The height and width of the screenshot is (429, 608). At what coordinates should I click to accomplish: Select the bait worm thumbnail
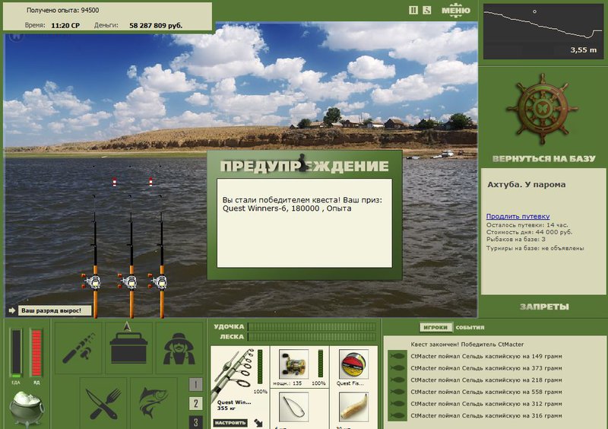pos(353,406)
